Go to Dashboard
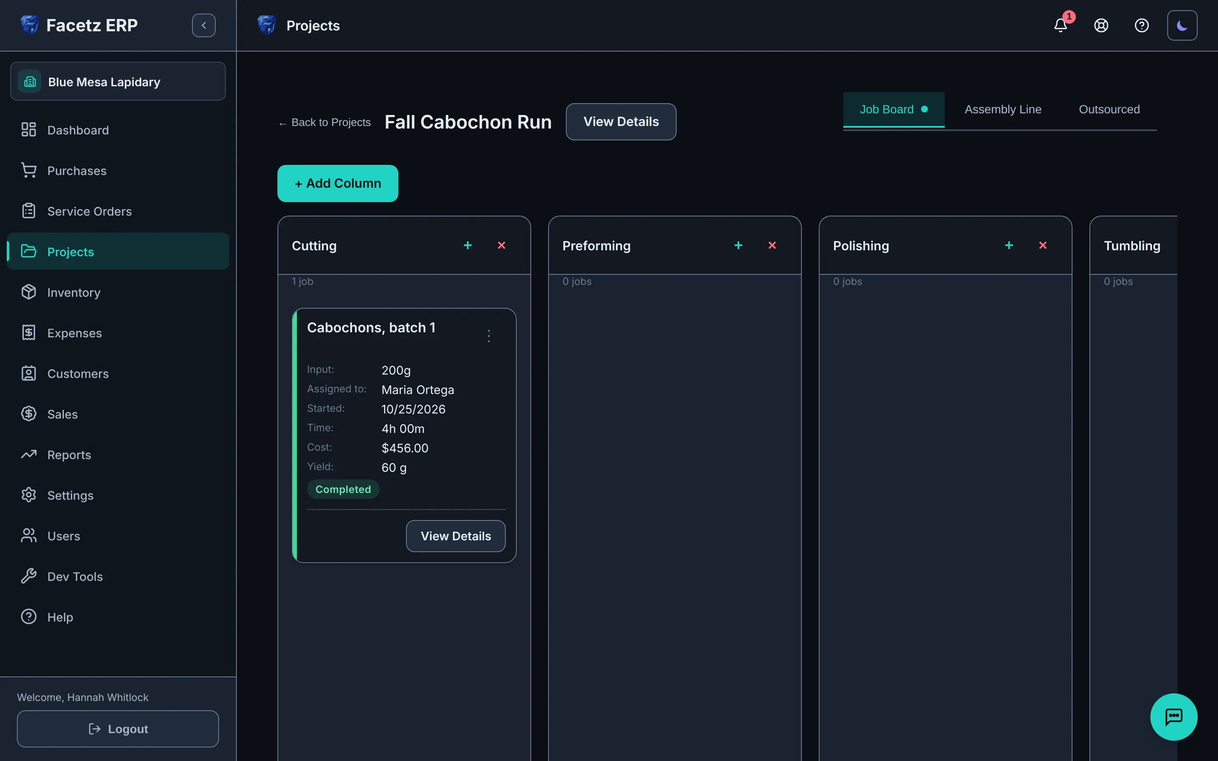Viewport: 1218px width, 761px height. click(118, 130)
